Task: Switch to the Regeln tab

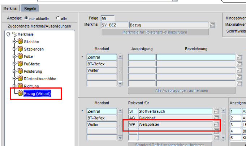Action: tap(30, 8)
